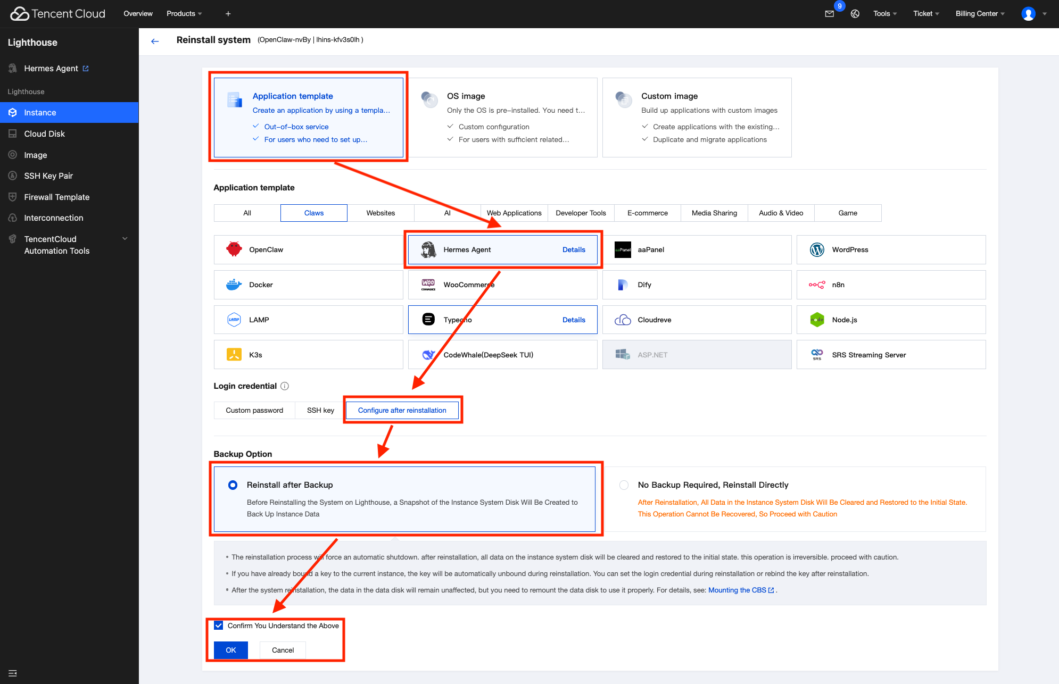Select the OS image card
This screenshot has width=1059, height=684.
point(503,118)
